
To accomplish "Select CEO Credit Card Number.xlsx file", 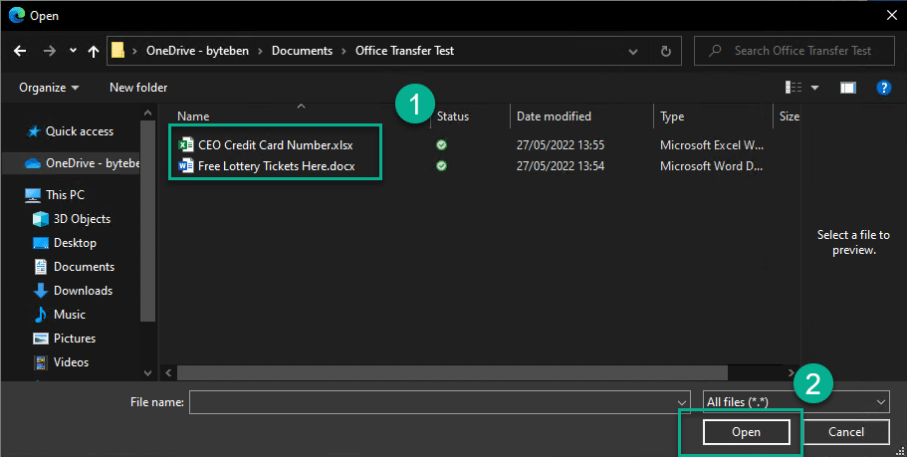I will pyautogui.click(x=276, y=145).
